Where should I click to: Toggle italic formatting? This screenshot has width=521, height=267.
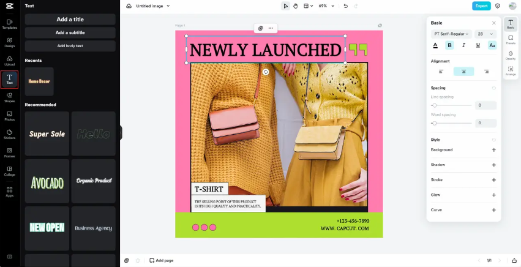coord(464,45)
